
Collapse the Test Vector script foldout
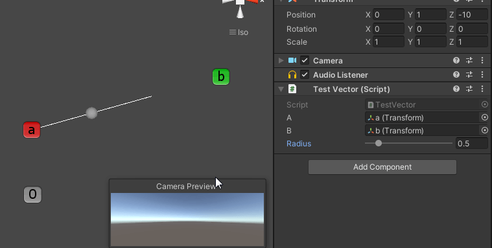(x=281, y=89)
